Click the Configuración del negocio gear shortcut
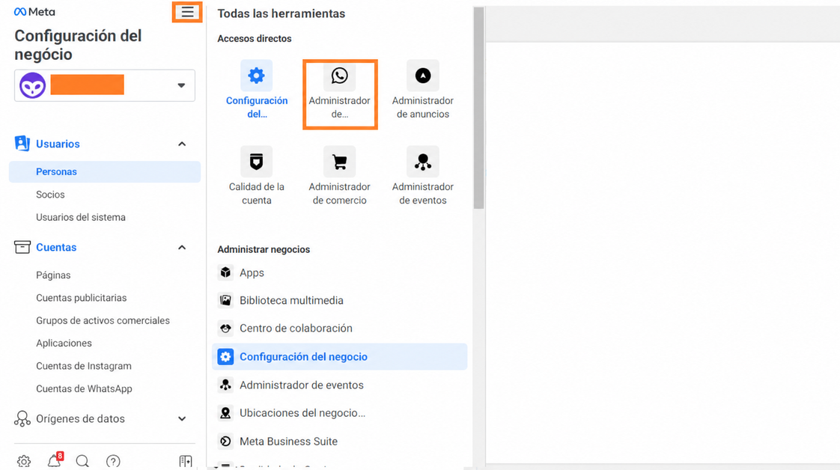Viewport: 840px width, 470px height. 257,76
